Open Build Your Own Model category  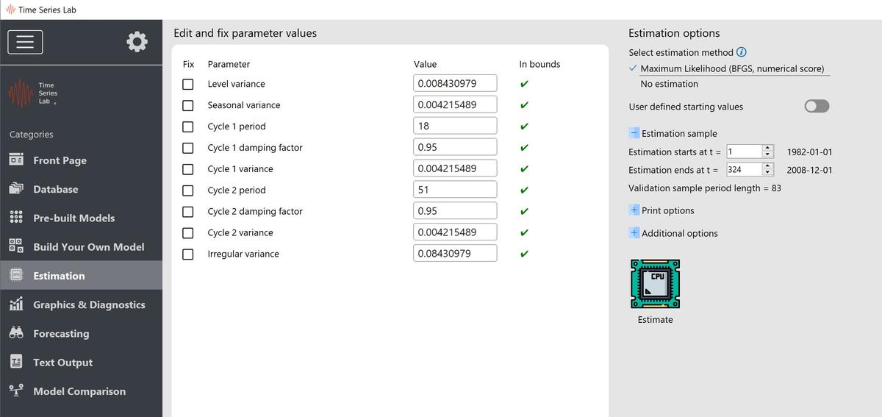(88, 246)
